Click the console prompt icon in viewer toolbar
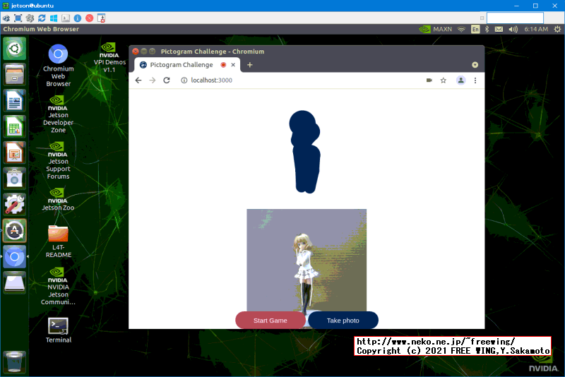The width and height of the screenshot is (565, 377). pyautogui.click(x=66, y=18)
